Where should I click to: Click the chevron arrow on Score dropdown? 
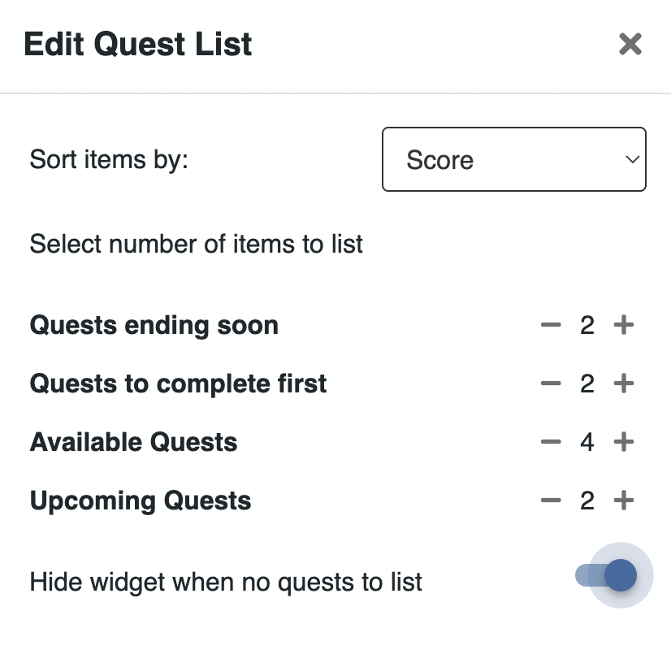click(x=632, y=160)
